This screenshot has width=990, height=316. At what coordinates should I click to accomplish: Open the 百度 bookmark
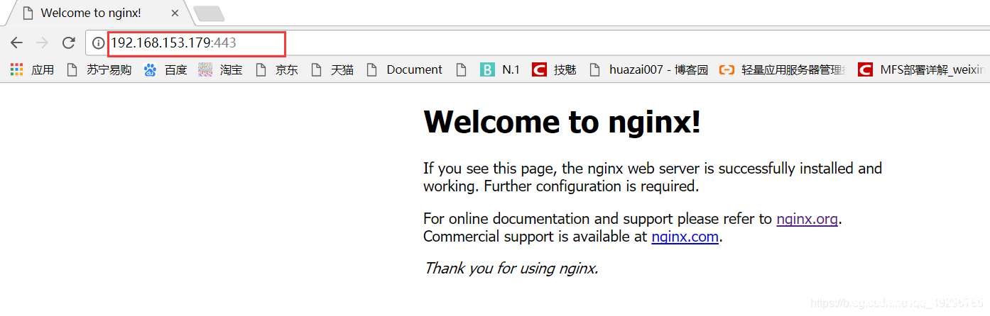[167, 69]
